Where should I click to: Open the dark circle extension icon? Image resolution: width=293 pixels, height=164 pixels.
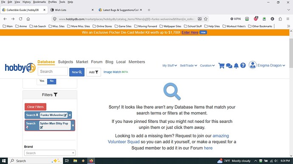(x=272, y=19)
